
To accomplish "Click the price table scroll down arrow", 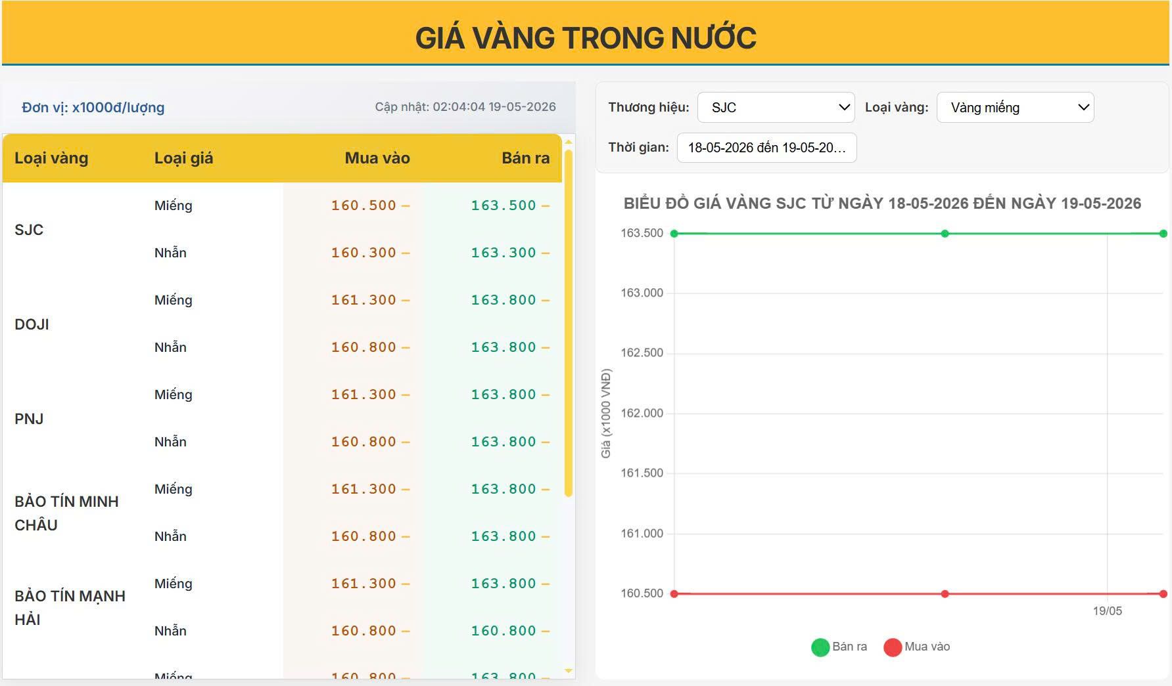I will [569, 671].
